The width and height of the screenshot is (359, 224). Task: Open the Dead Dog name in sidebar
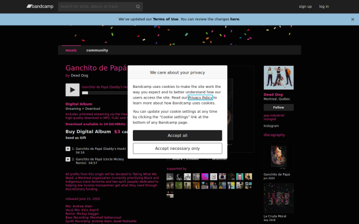click(273, 94)
